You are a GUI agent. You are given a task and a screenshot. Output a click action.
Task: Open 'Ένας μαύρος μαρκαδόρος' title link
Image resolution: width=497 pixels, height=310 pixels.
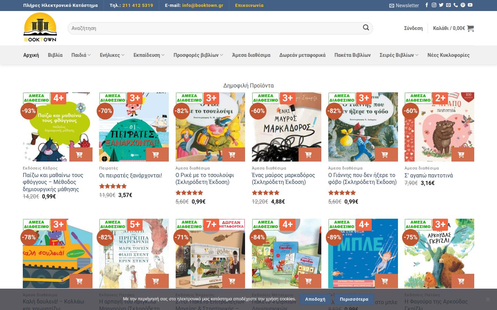pos(283,178)
